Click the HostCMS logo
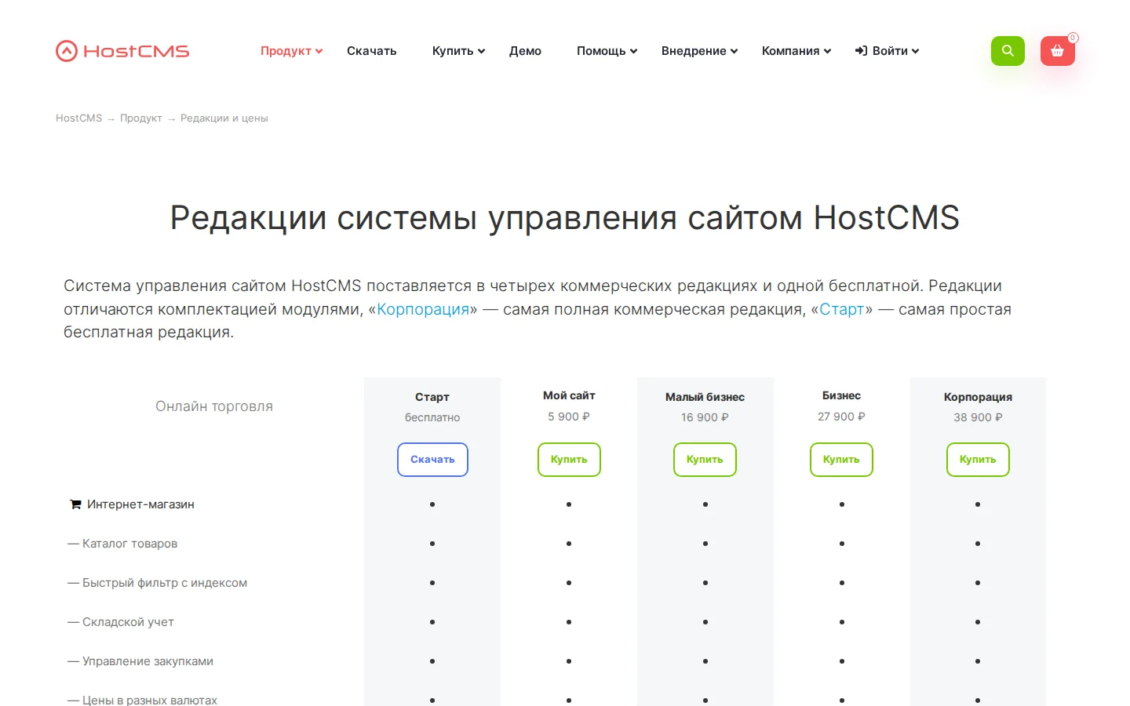 click(122, 51)
